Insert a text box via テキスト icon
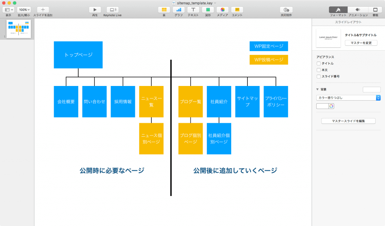 (193, 9)
